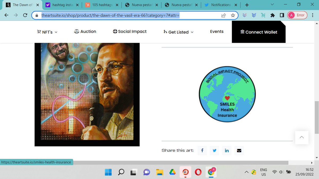Expand the Get Listed dropdown
Image resolution: width=319 pixels, height=179 pixels.
(178, 32)
